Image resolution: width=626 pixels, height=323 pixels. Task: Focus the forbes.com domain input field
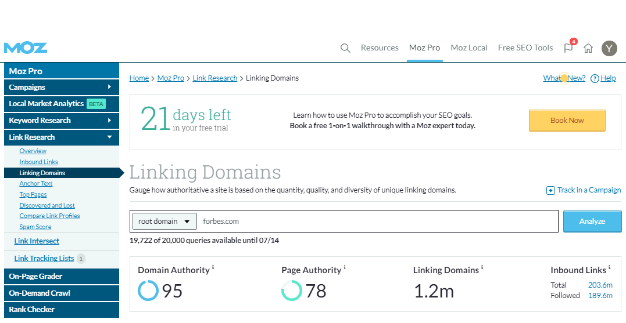tap(378, 222)
